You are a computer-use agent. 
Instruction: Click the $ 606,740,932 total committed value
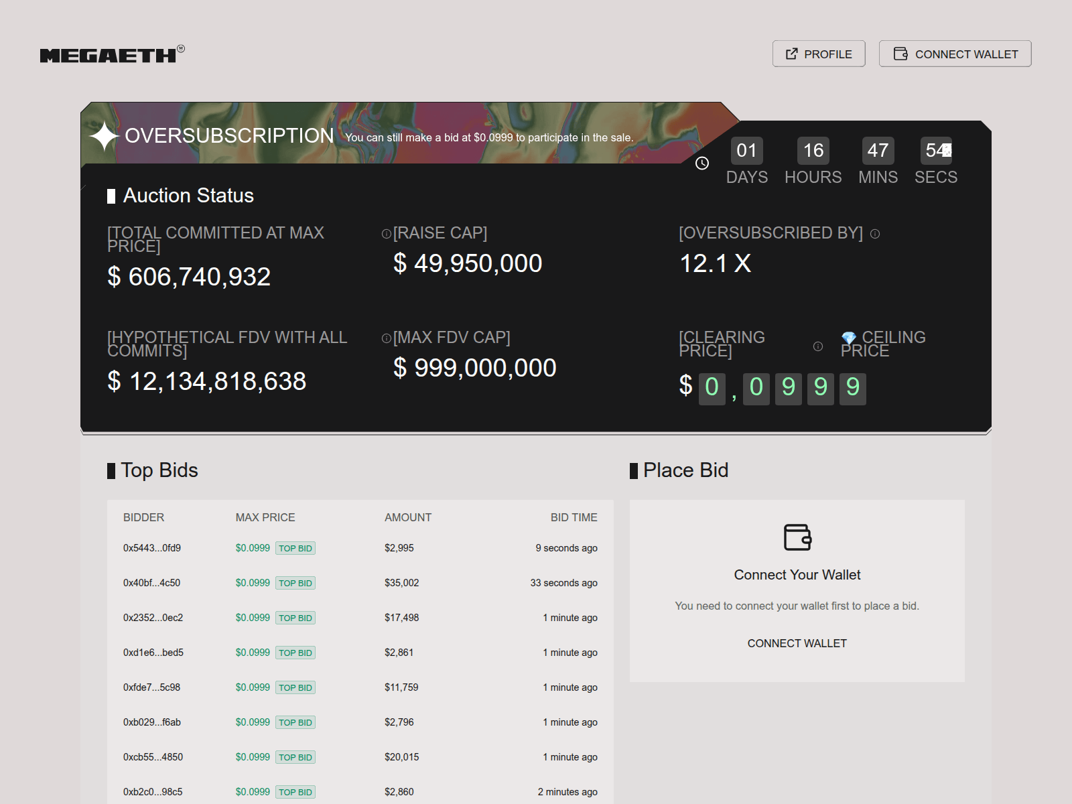pos(189,277)
